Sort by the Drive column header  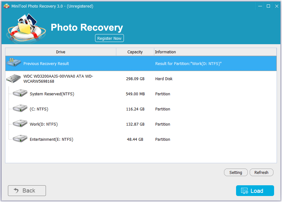point(61,52)
